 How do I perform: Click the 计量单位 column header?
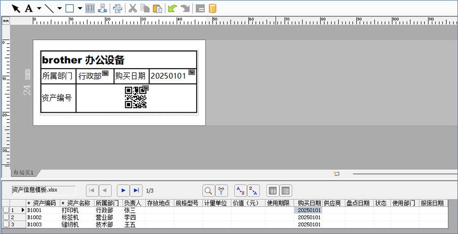click(x=217, y=203)
